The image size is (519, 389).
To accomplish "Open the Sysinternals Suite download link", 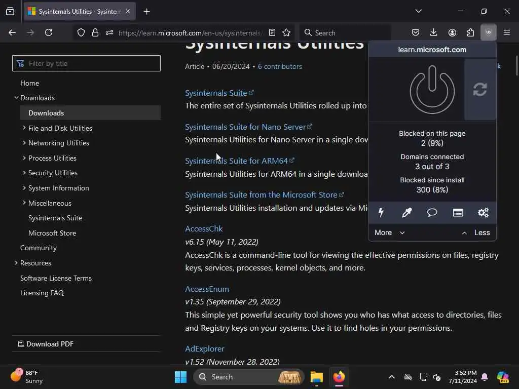I will pos(219,93).
